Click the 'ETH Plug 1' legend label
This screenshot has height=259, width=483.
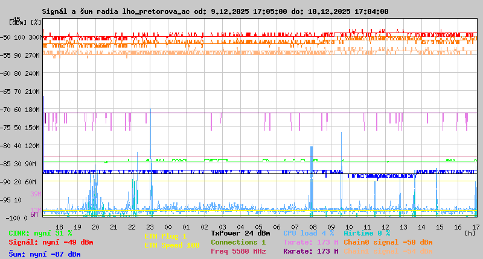tap(165, 236)
